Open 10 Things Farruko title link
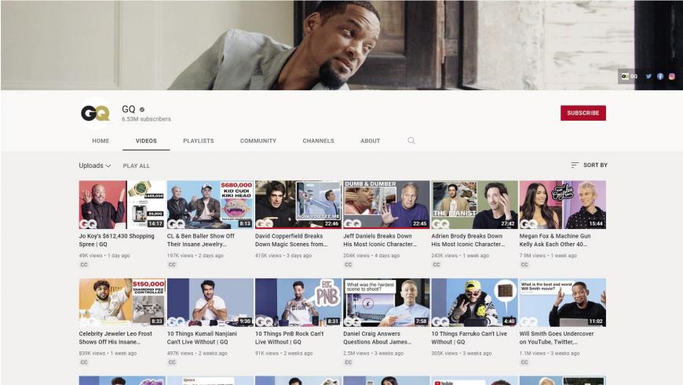The width and height of the screenshot is (683, 385). tap(469, 338)
